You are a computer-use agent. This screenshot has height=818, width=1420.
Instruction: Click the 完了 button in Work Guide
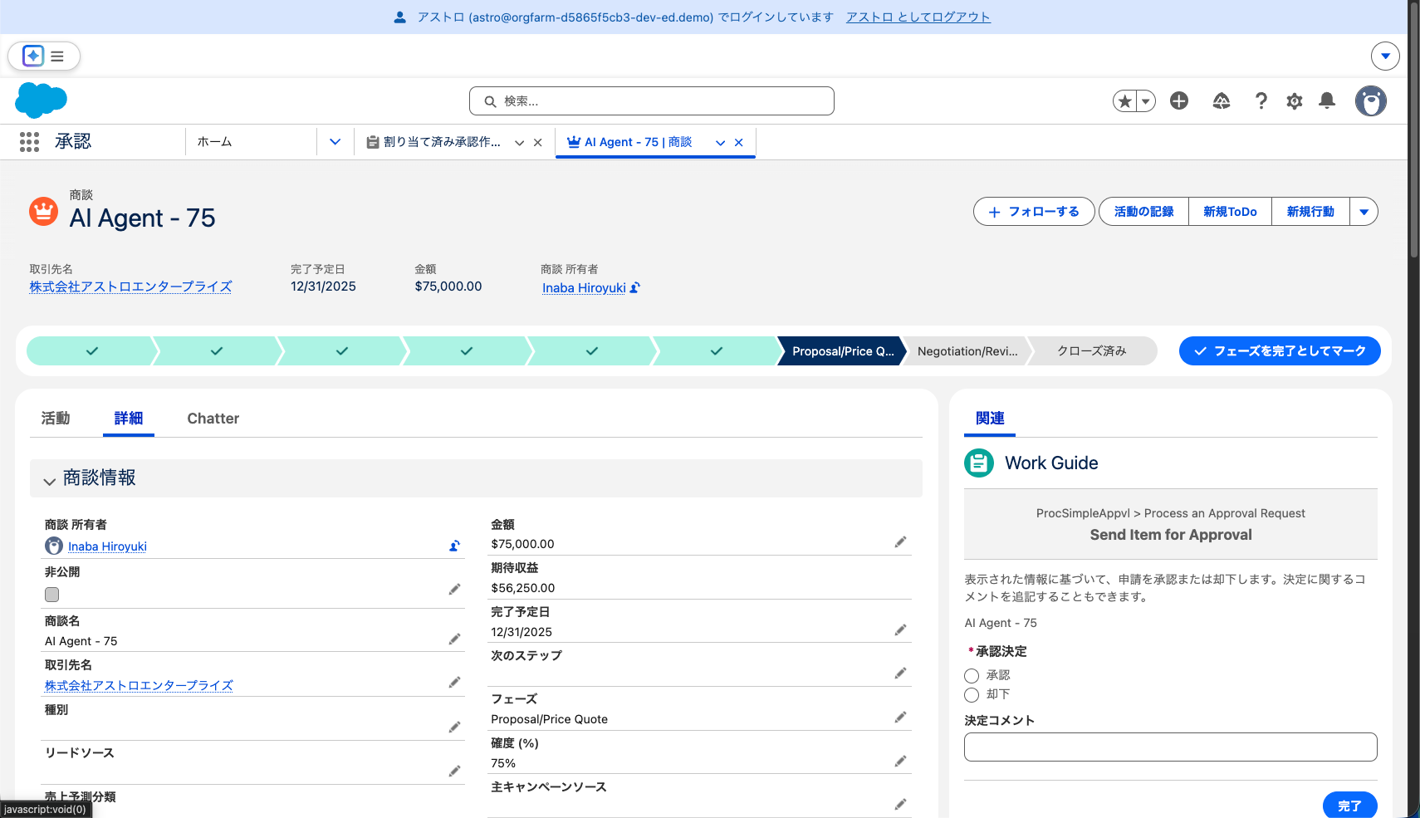point(1349,806)
